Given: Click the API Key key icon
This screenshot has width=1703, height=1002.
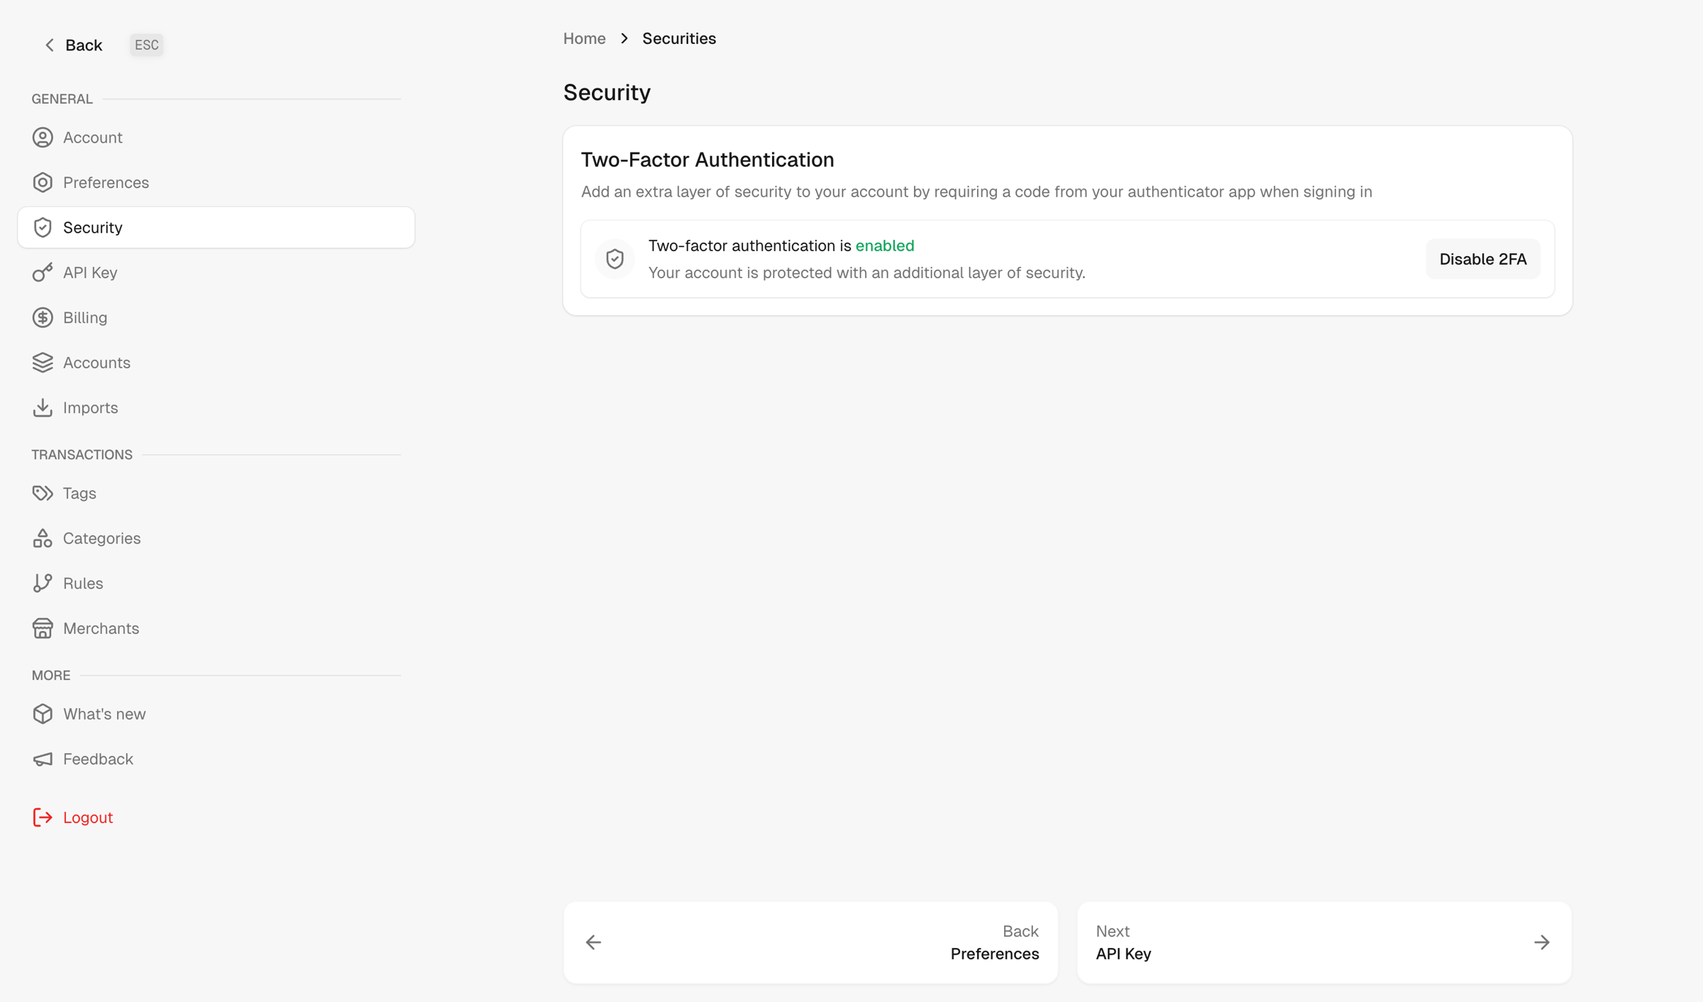Looking at the screenshot, I should [43, 272].
